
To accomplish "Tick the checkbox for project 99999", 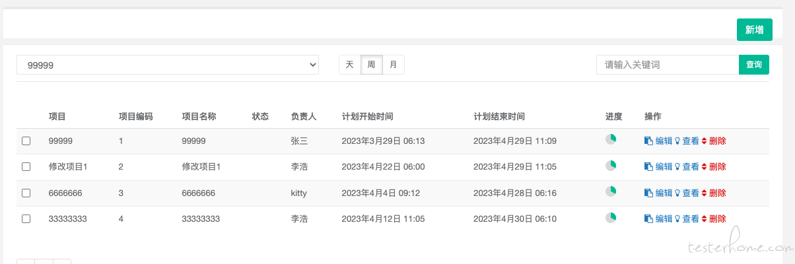I will coord(26,141).
